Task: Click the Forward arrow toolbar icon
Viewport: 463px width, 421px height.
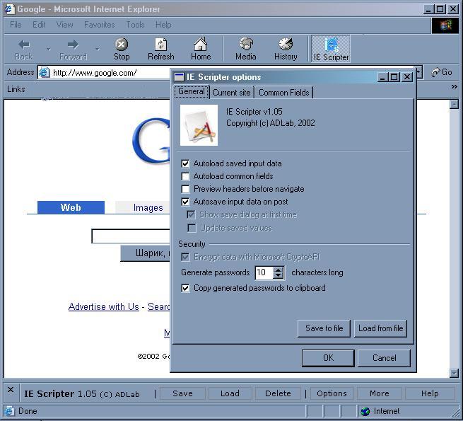Action: [x=73, y=45]
